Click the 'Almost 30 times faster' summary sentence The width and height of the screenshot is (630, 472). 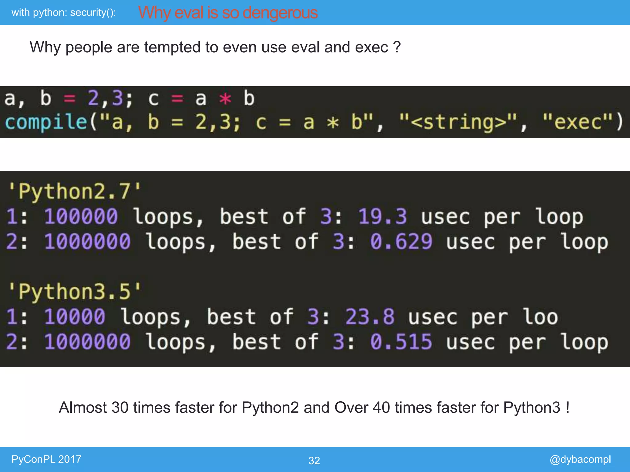[314, 408]
